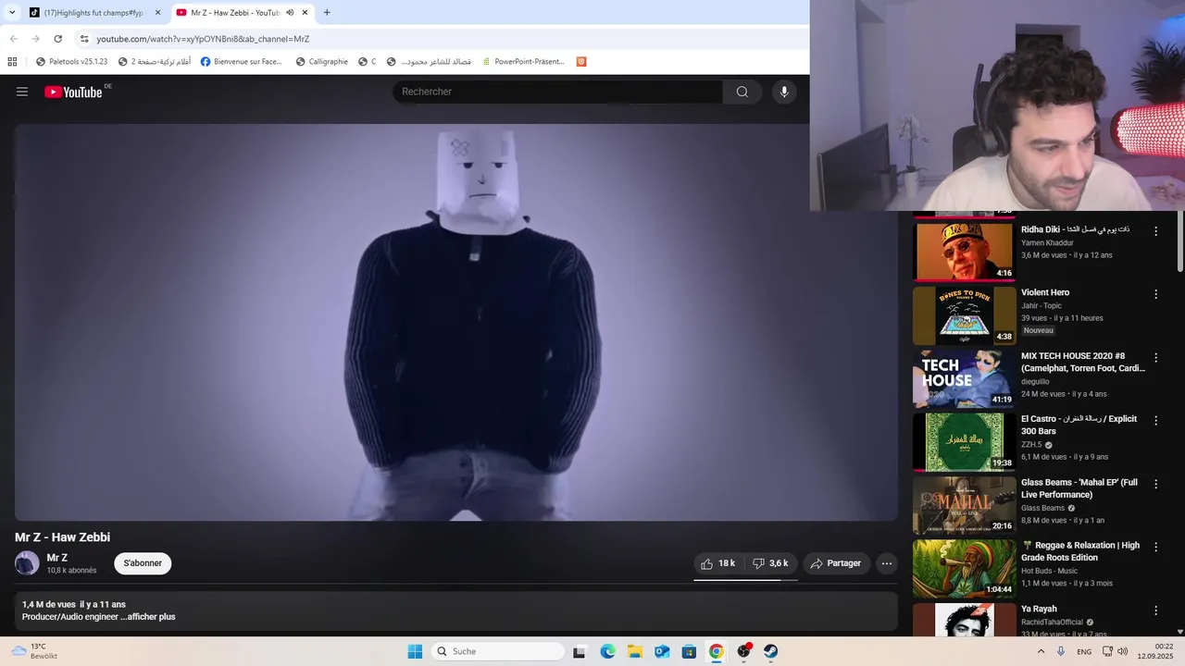Image resolution: width=1185 pixels, height=666 pixels.
Task: Open options menu for Glass Beams video
Action: point(1155,484)
